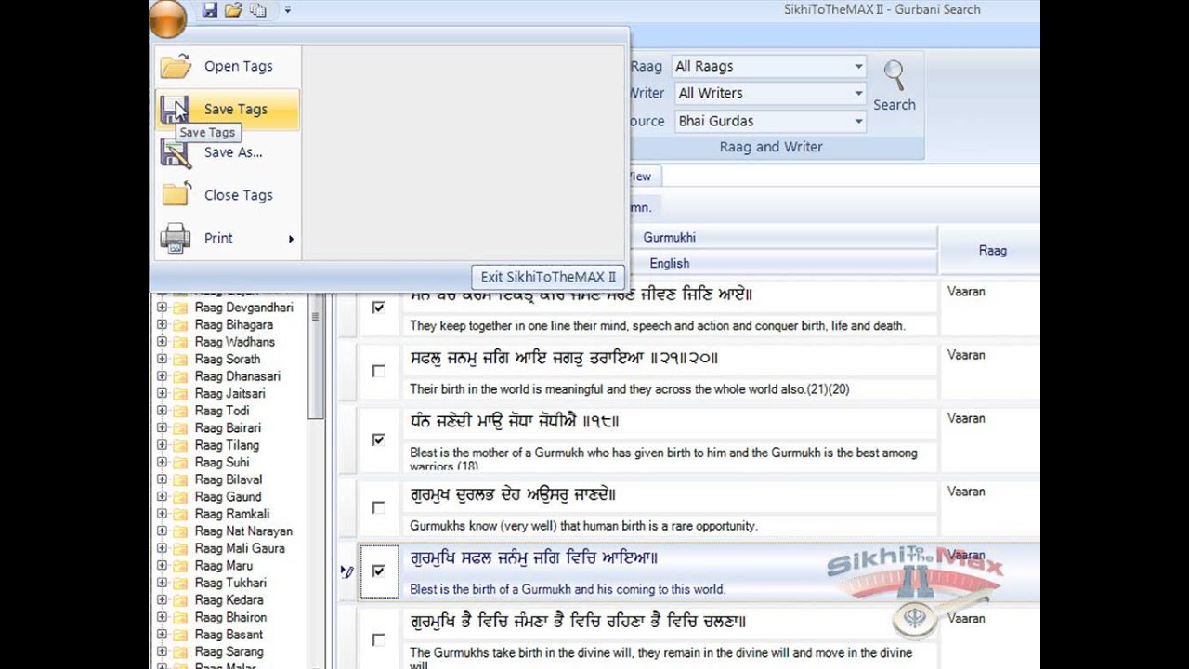1189x669 pixels.
Task: Click the Raag Tilang folder icon
Action: click(180, 445)
